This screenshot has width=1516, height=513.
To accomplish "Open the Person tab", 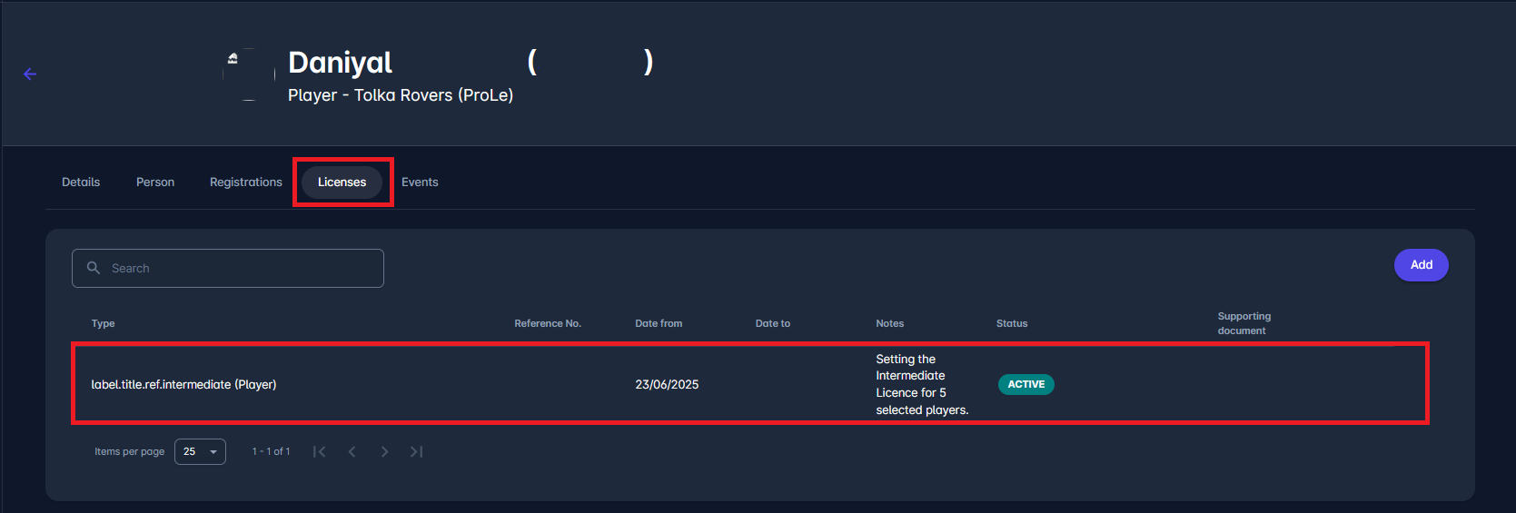I will pyautogui.click(x=155, y=183).
